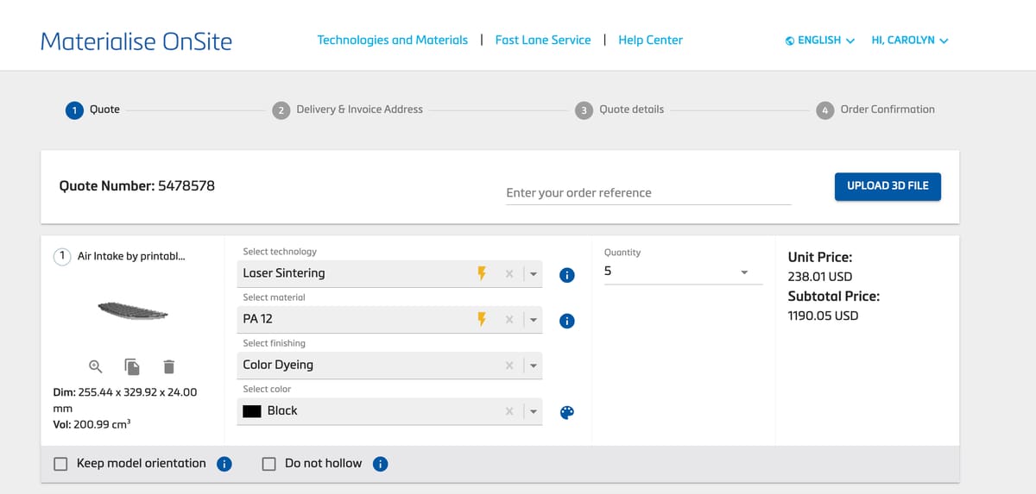This screenshot has height=494, width=1036.
Task: Zoom into the model preview with magnifier icon
Action: pyautogui.click(x=96, y=366)
